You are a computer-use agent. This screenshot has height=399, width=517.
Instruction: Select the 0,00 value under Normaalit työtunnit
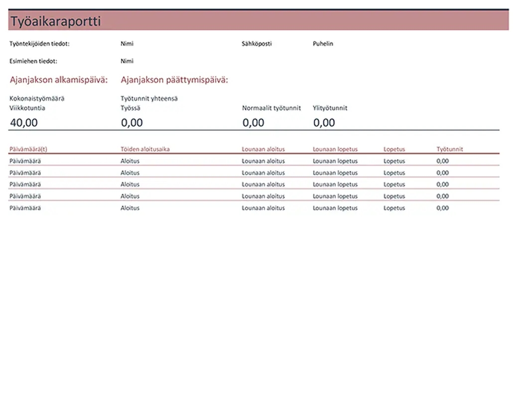coord(254,123)
